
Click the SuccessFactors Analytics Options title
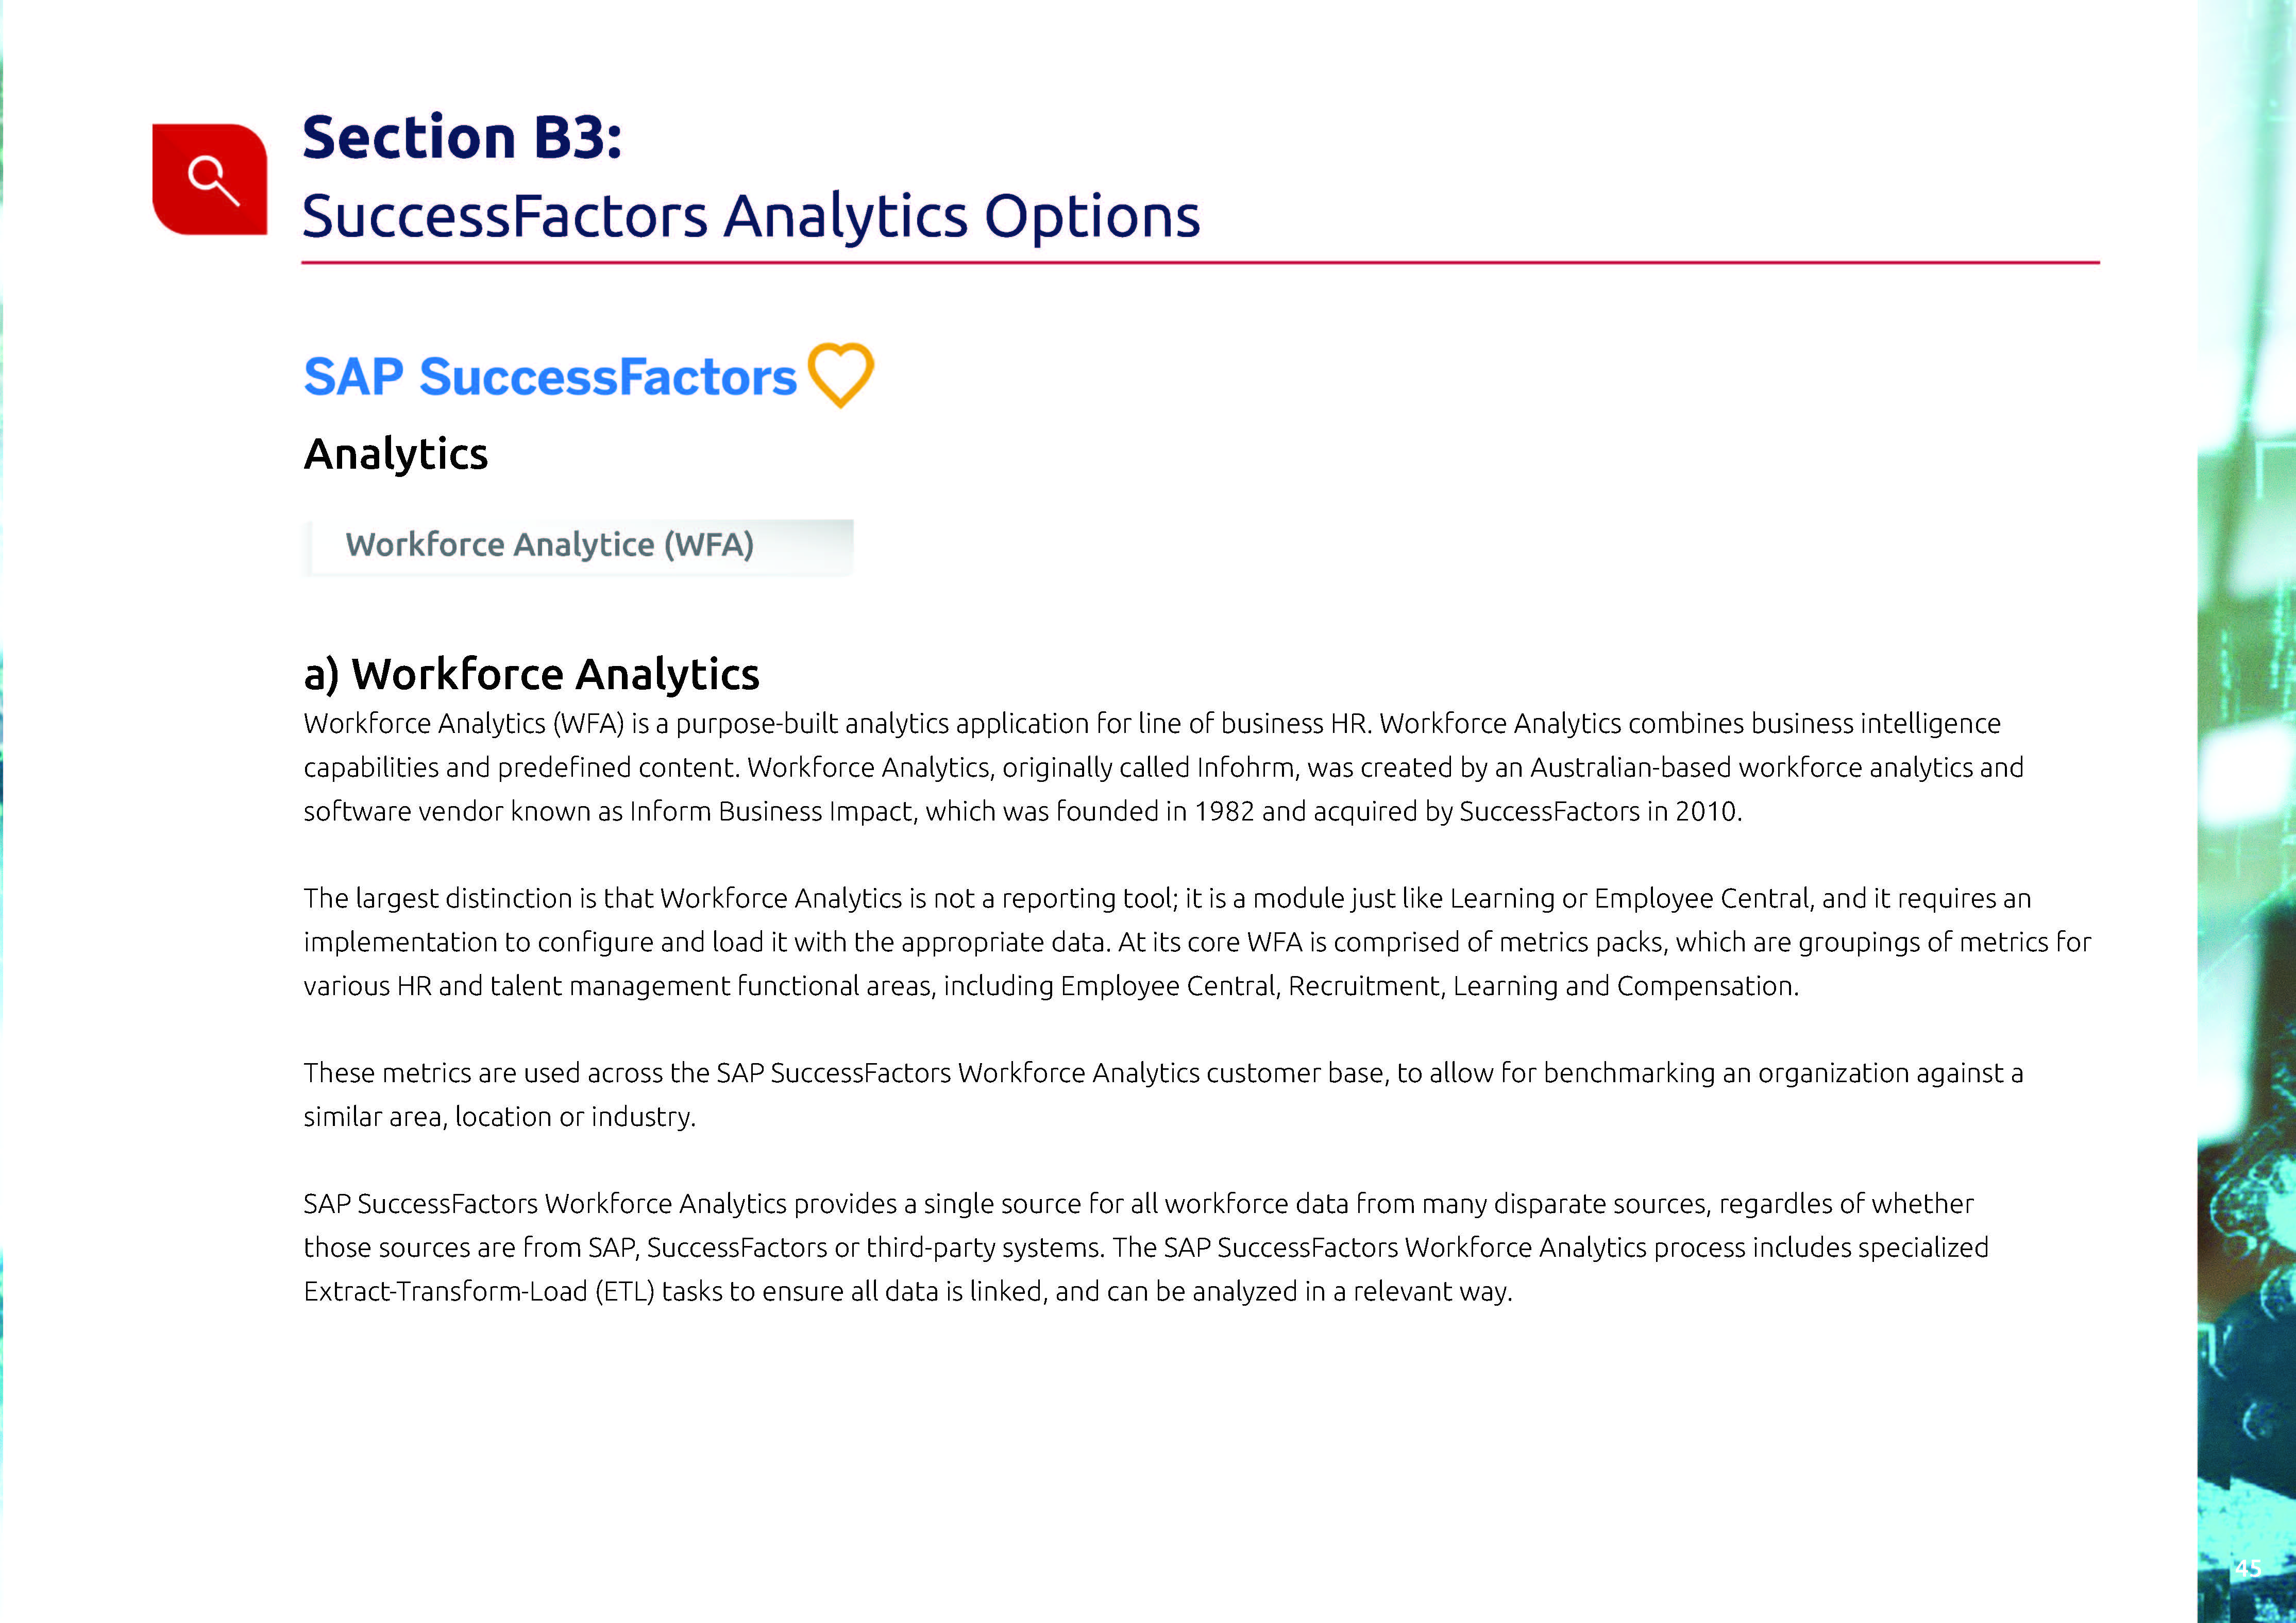click(x=751, y=217)
